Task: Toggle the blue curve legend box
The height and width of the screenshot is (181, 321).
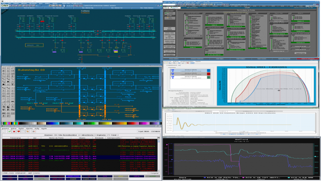Action: (x=209, y=70)
